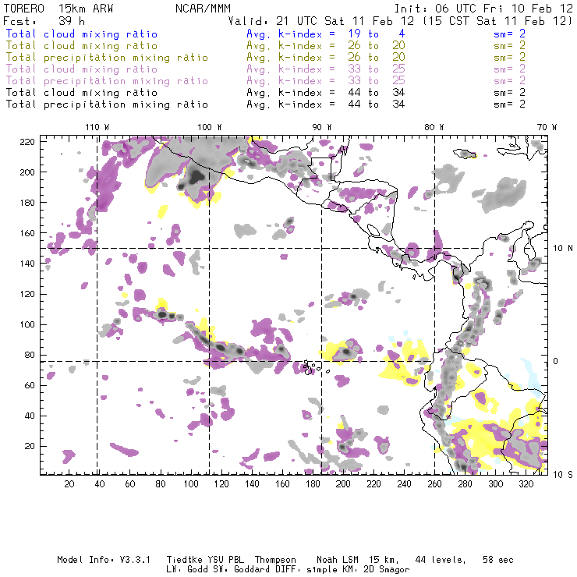Click the "Valid: 21 UTC Sat 11 Feb 12" text
The image size is (577, 577).
pos(321,21)
